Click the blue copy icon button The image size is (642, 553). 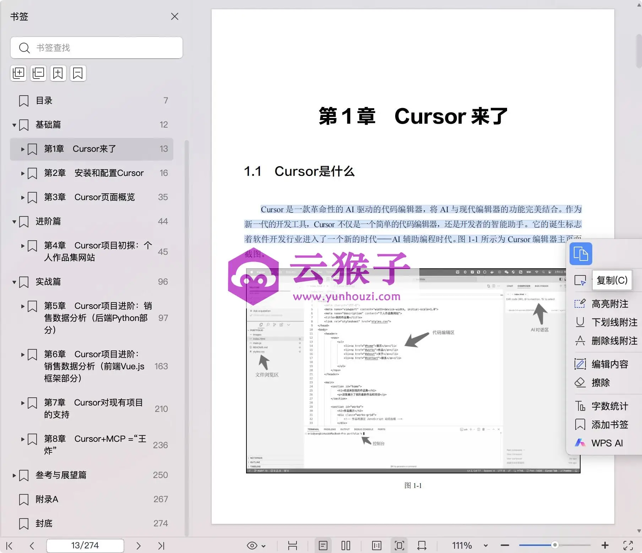pos(581,254)
